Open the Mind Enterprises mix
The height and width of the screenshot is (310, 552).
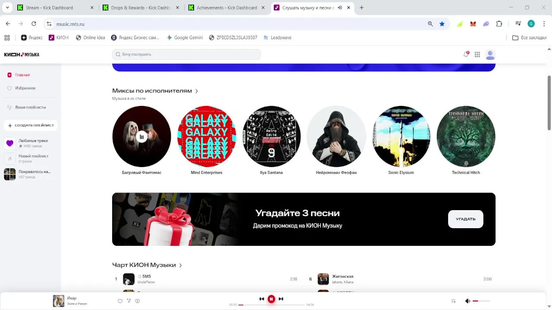coord(207,136)
